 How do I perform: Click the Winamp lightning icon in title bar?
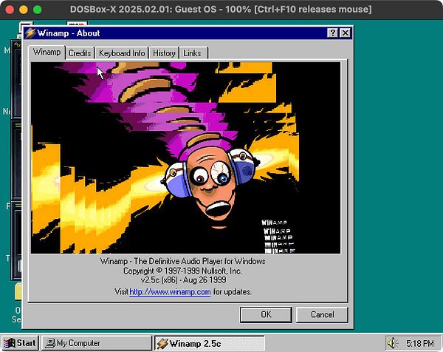[x=30, y=33]
